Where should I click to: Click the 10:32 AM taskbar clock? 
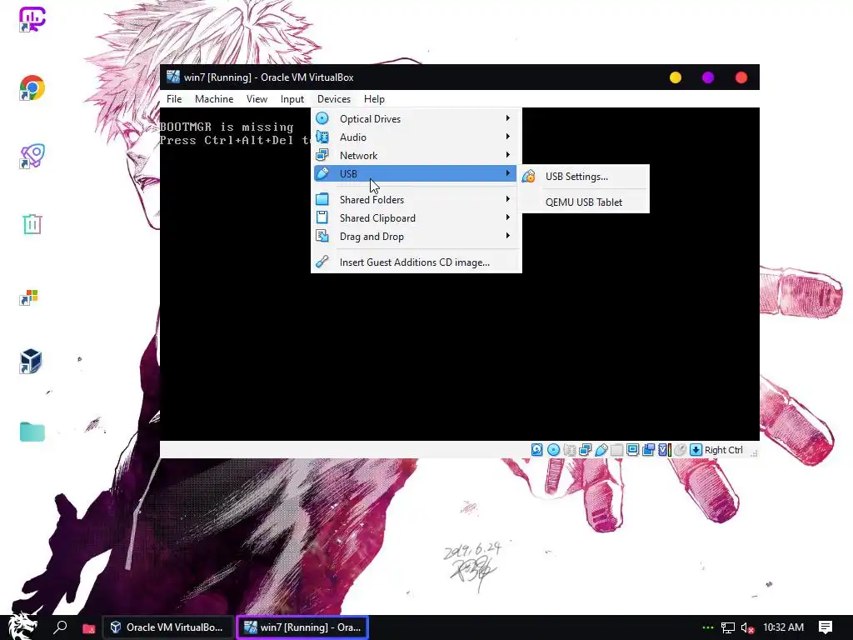pos(783,627)
